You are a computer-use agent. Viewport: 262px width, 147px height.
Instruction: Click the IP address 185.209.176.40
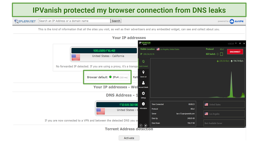pyautogui.click(x=104, y=51)
